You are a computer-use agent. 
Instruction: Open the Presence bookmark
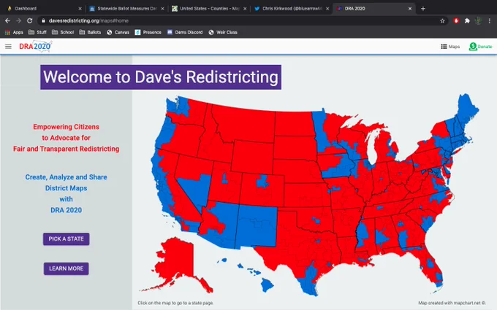pos(148,32)
